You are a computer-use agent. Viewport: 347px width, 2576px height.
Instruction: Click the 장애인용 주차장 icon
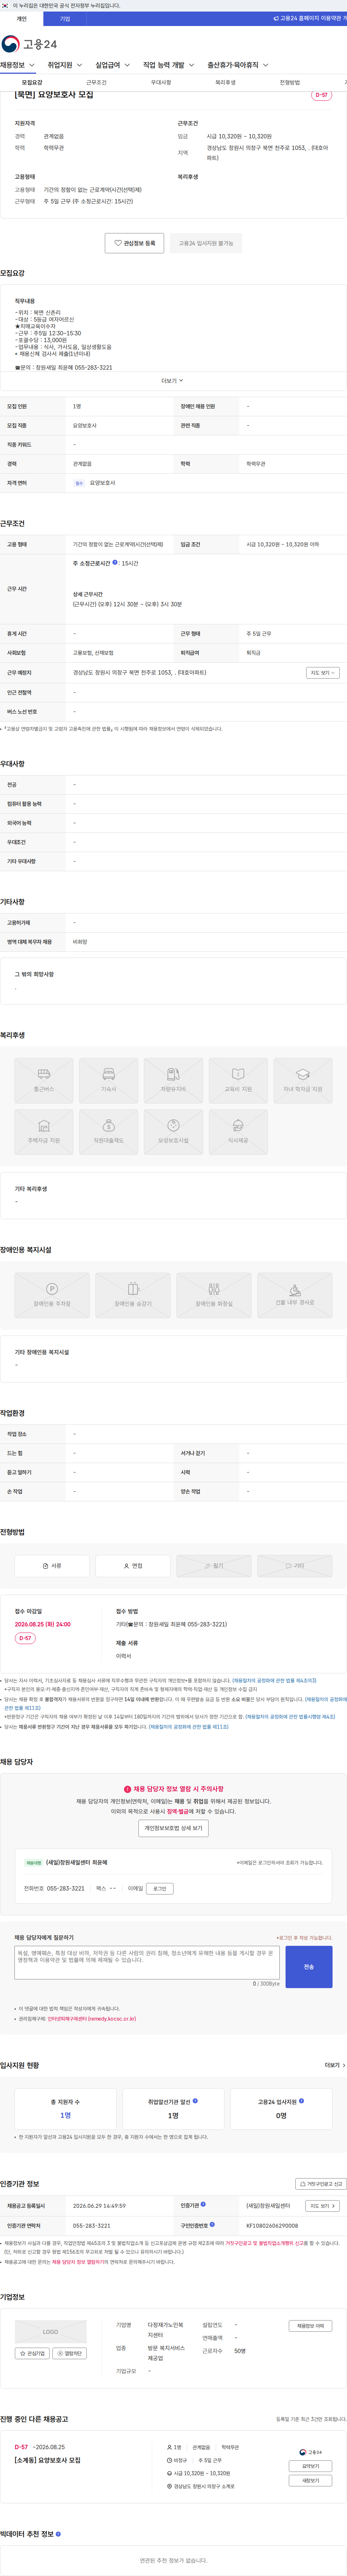(52, 1295)
